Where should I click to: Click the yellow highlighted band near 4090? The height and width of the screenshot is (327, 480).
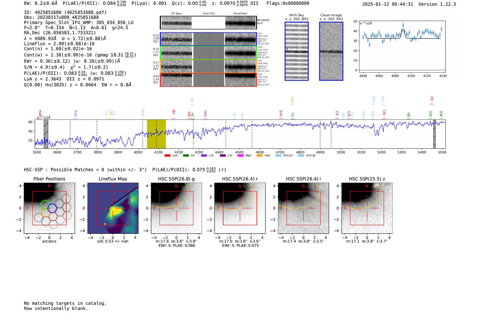pos(156,134)
